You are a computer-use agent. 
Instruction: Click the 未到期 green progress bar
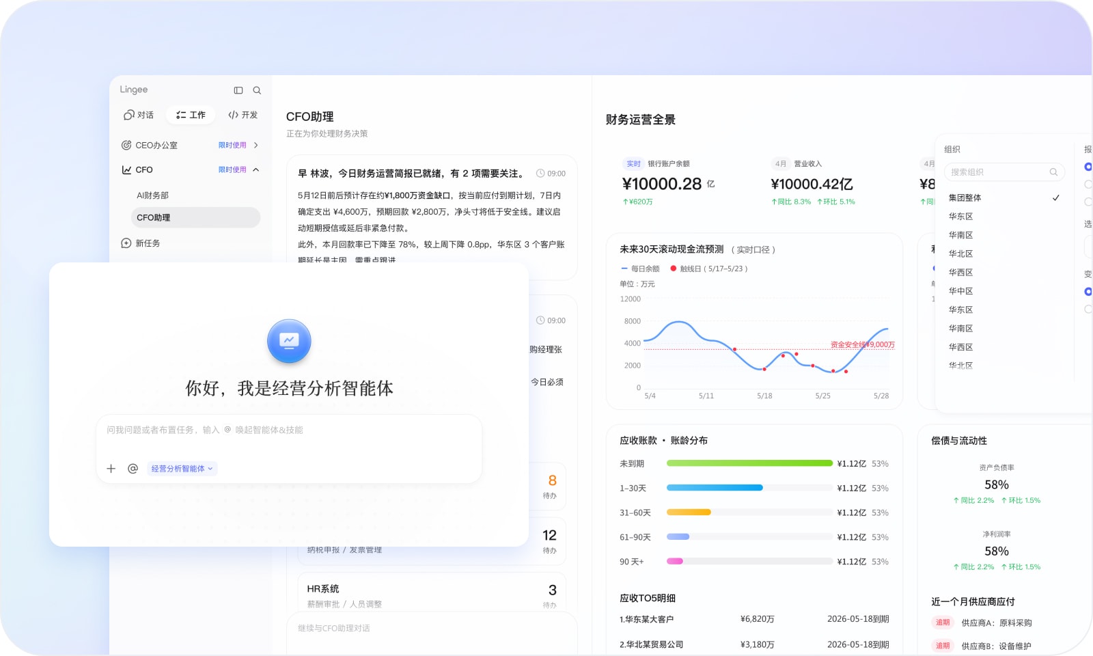coord(749,463)
